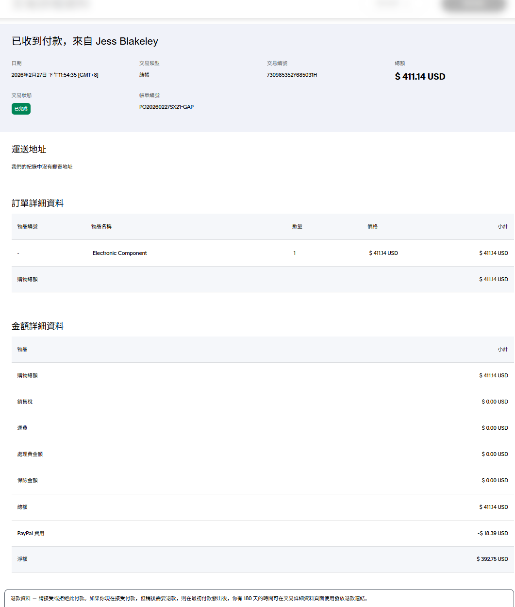
Task: Click the PayPal 費用 row label
Action: [31, 533]
